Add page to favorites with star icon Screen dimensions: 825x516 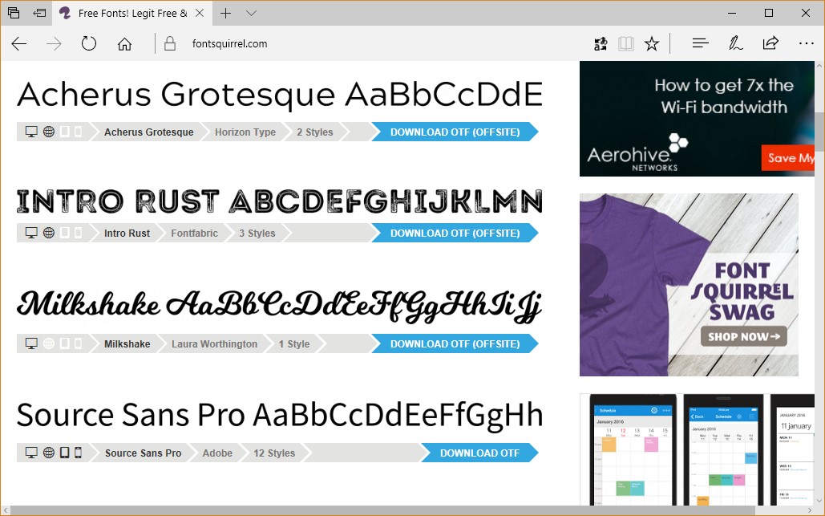pos(652,44)
